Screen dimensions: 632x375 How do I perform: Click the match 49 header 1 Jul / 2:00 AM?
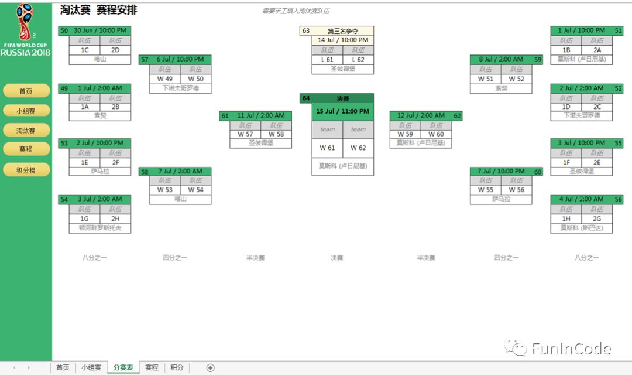pos(100,88)
